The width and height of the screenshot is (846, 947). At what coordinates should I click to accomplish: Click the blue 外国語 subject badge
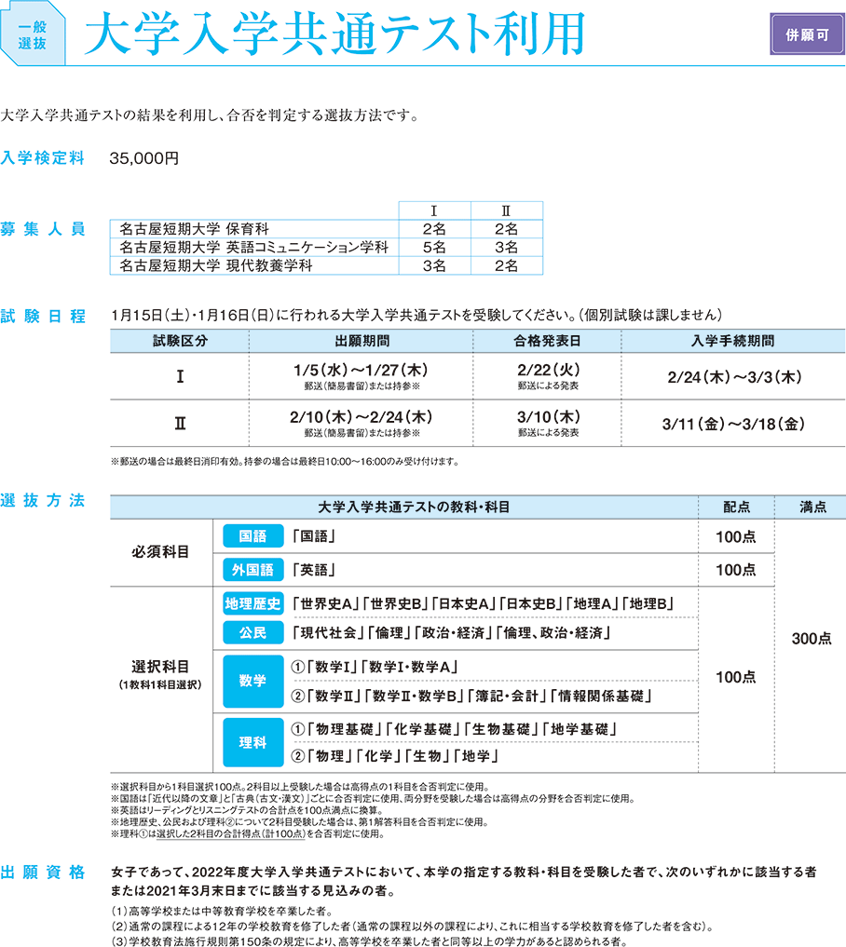coord(253,570)
